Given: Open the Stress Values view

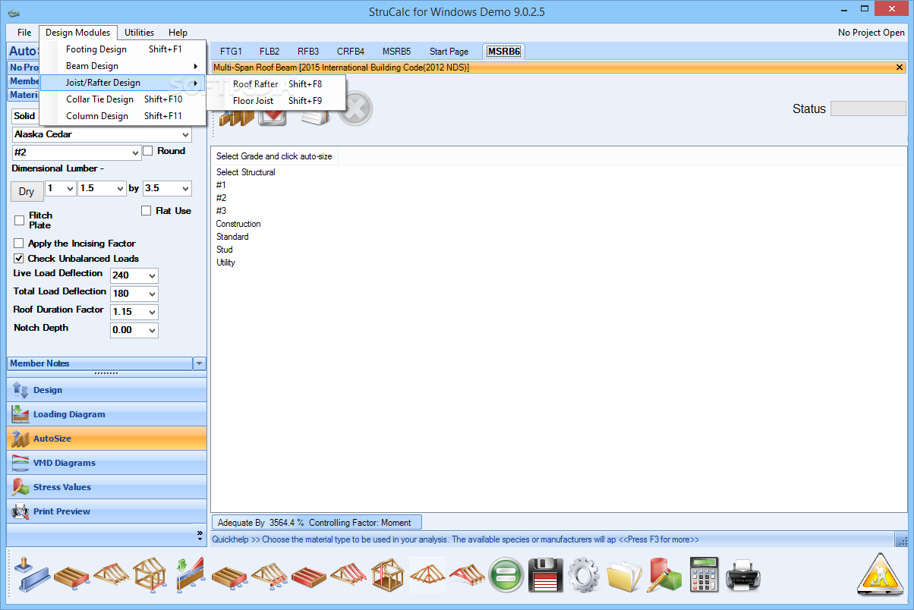Looking at the screenshot, I should pyautogui.click(x=106, y=487).
